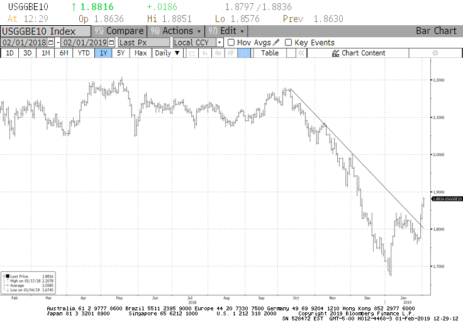Select the highlighted bar chart style icon
The image size is (463, 333).
pyautogui.click(x=243, y=54)
